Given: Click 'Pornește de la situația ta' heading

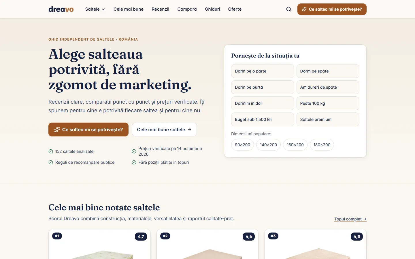Looking at the screenshot, I should pyautogui.click(x=265, y=56).
